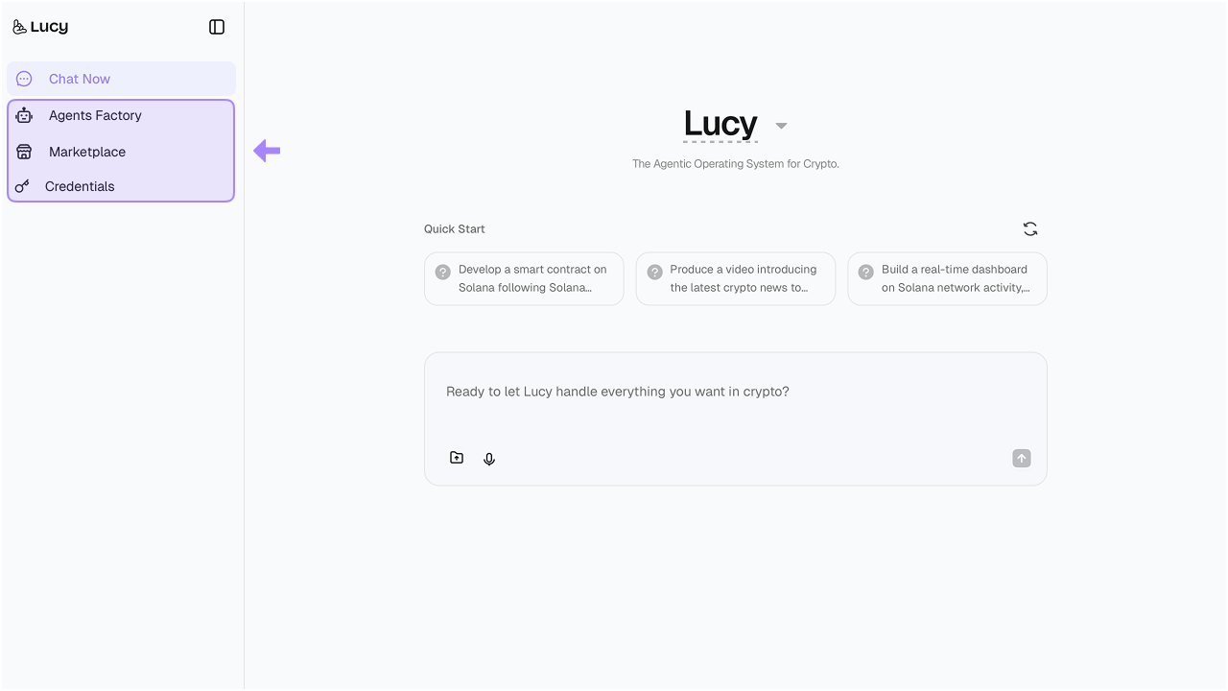Focus the Ready to let Lucy message input

pyautogui.click(x=736, y=392)
